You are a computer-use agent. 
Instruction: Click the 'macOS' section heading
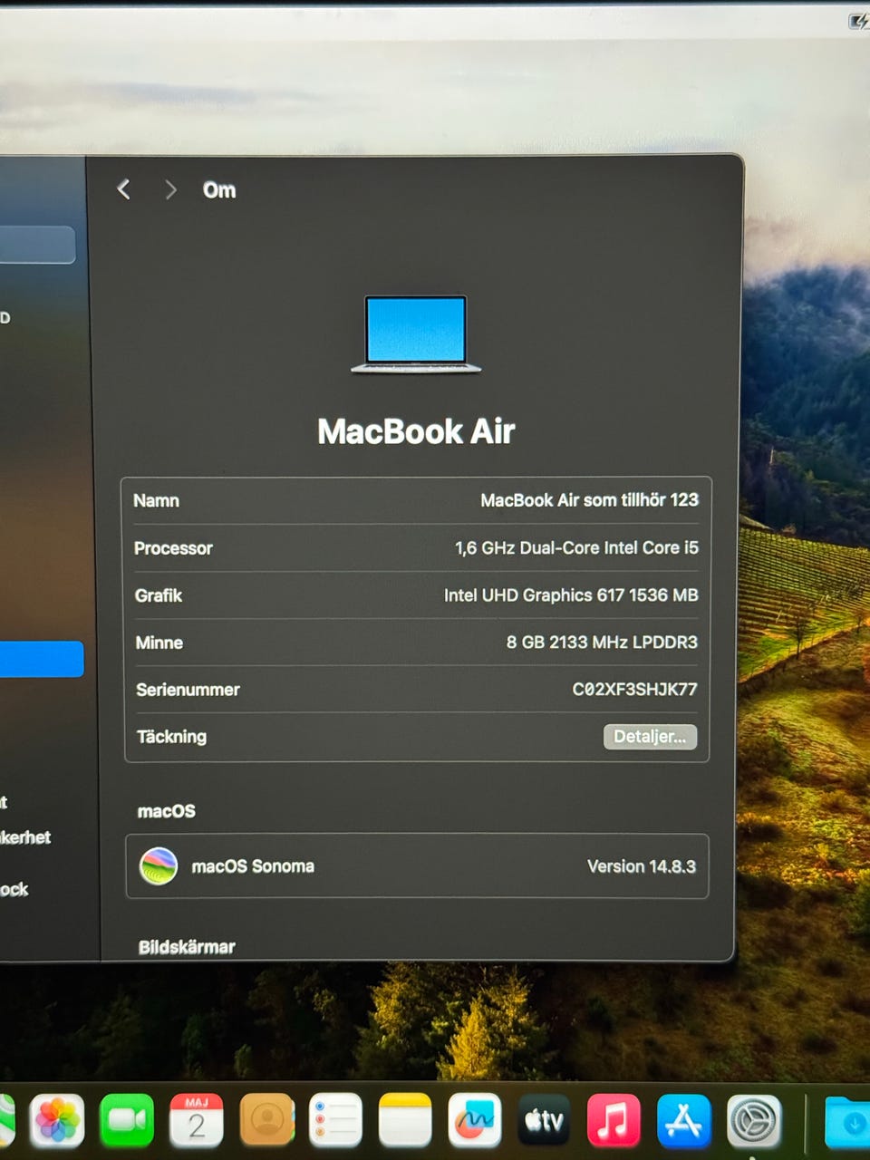click(167, 811)
